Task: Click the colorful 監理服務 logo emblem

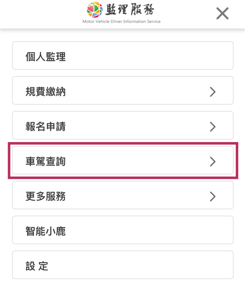Action: point(95,10)
